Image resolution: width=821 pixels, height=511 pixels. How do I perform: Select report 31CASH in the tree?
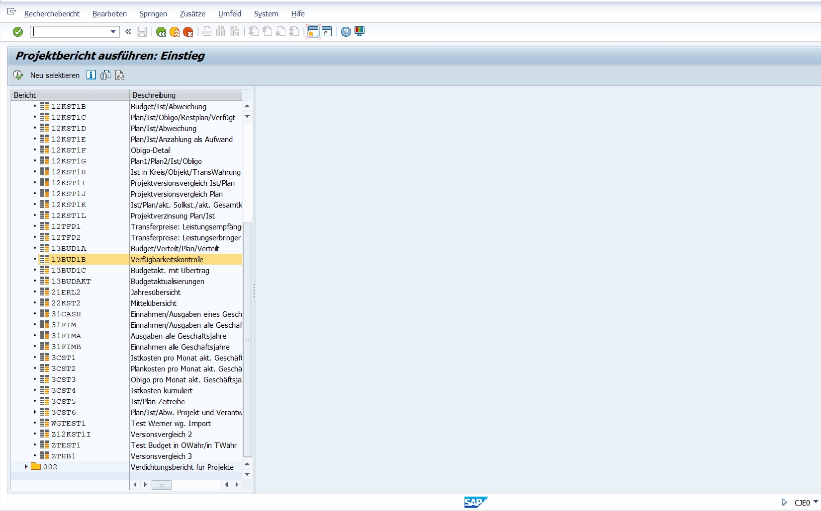[66, 314]
